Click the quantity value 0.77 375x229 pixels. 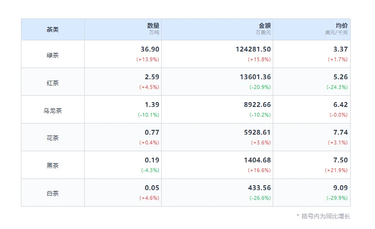point(152,132)
